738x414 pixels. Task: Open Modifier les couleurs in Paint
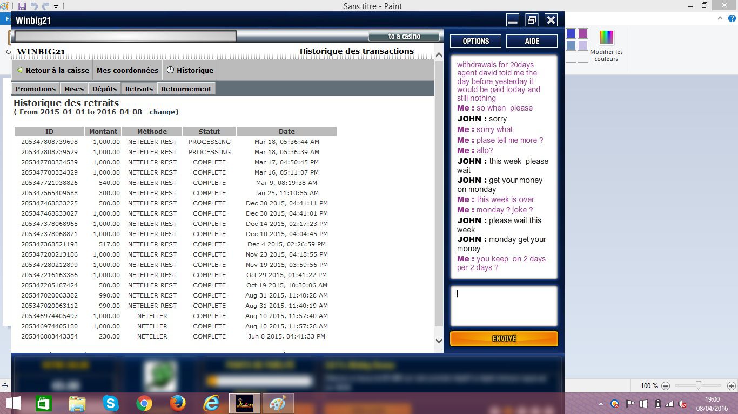coord(606,46)
